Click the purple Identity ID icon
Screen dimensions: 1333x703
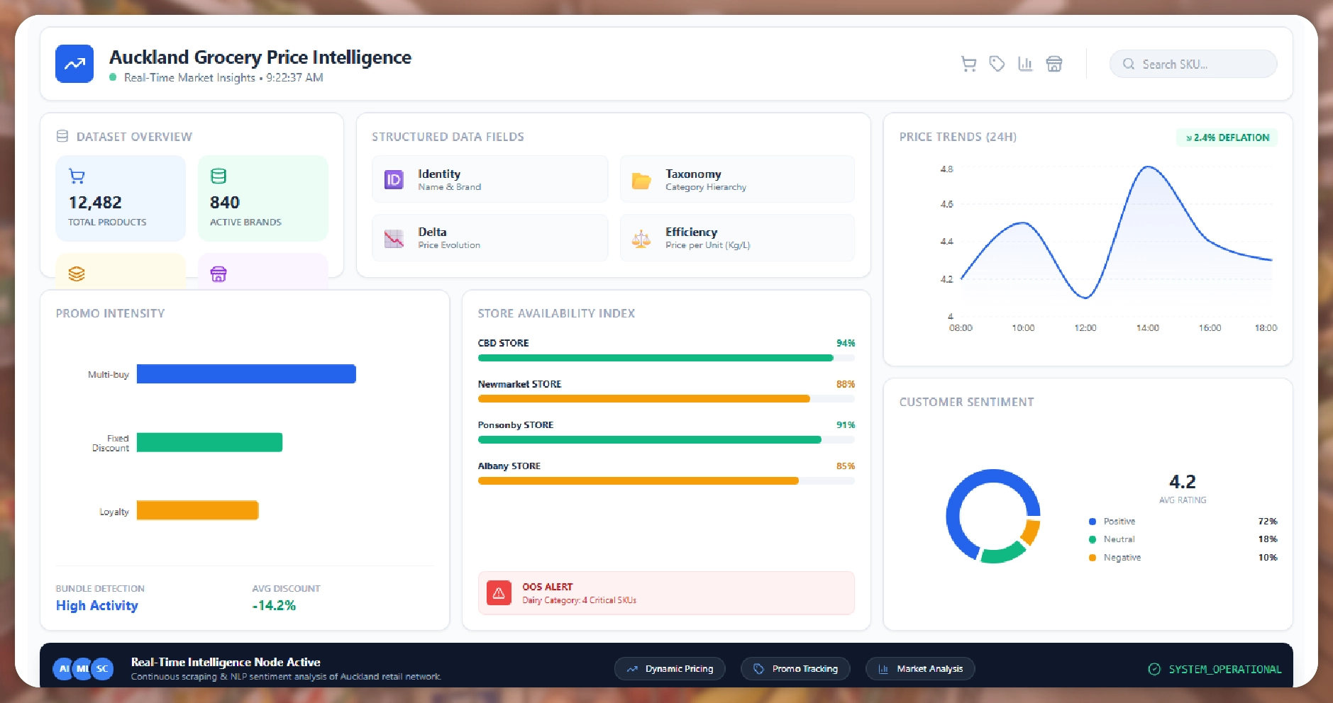click(x=394, y=180)
